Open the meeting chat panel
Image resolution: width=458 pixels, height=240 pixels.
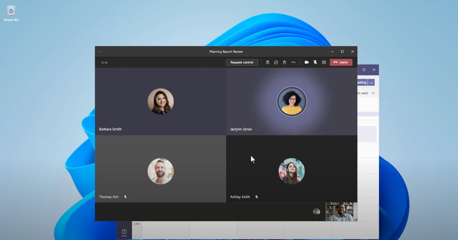(x=276, y=62)
